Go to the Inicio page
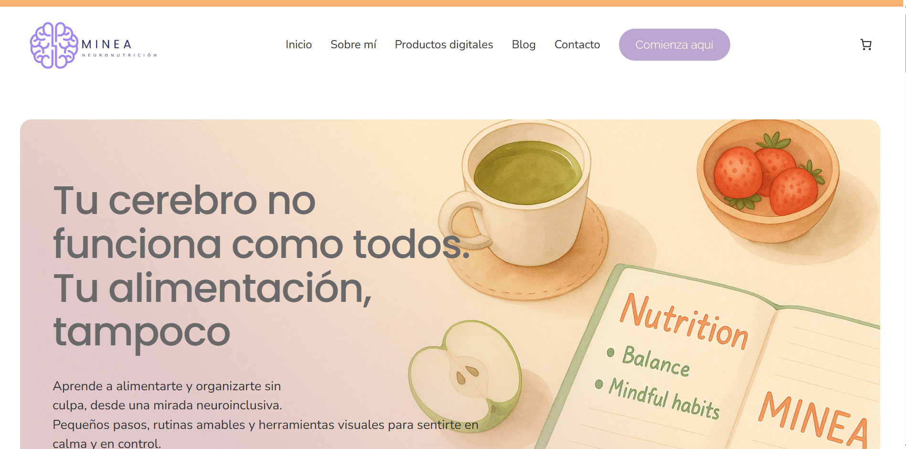This screenshot has width=906, height=449. pos(298,44)
